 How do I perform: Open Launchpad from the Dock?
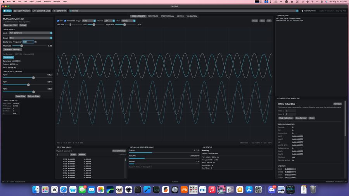(x=45, y=189)
